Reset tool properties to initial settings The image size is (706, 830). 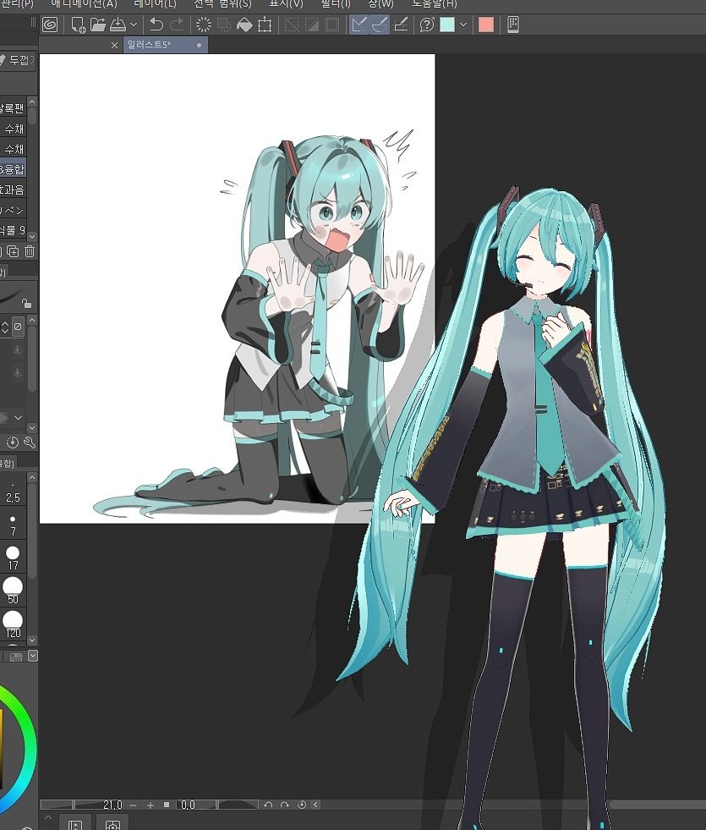click(x=12, y=442)
